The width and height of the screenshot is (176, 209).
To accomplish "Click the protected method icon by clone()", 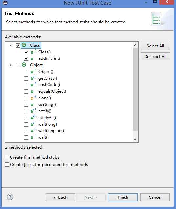I will (x=33, y=98).
